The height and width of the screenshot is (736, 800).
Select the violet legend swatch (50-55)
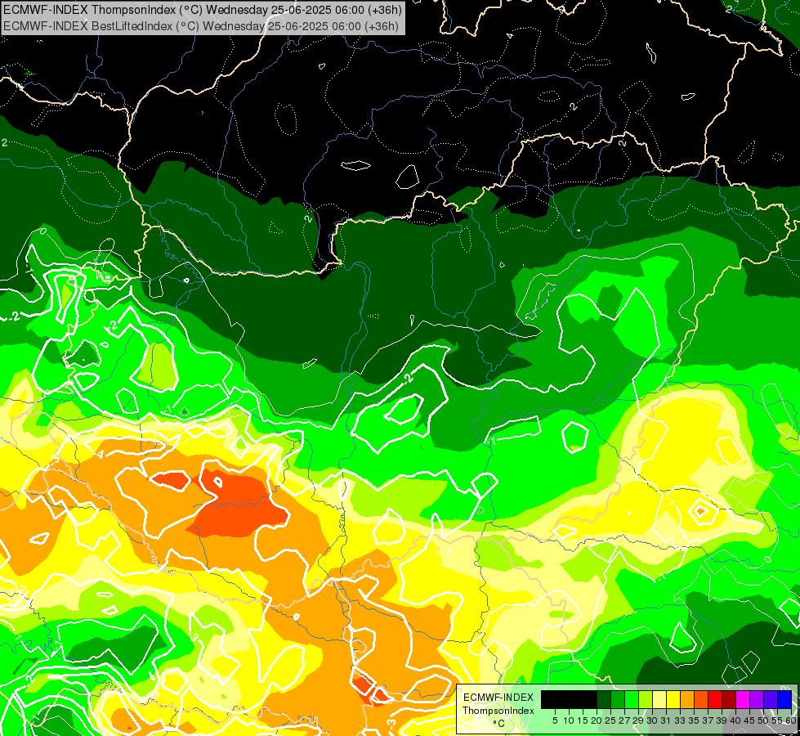tap(771, 699)
